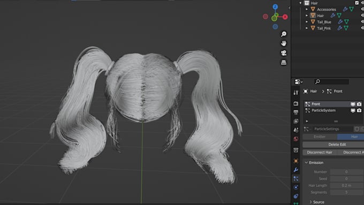Open the Particle properties tab icon
The height and width of the screenshot is (205, 364).
pos(295,179)
